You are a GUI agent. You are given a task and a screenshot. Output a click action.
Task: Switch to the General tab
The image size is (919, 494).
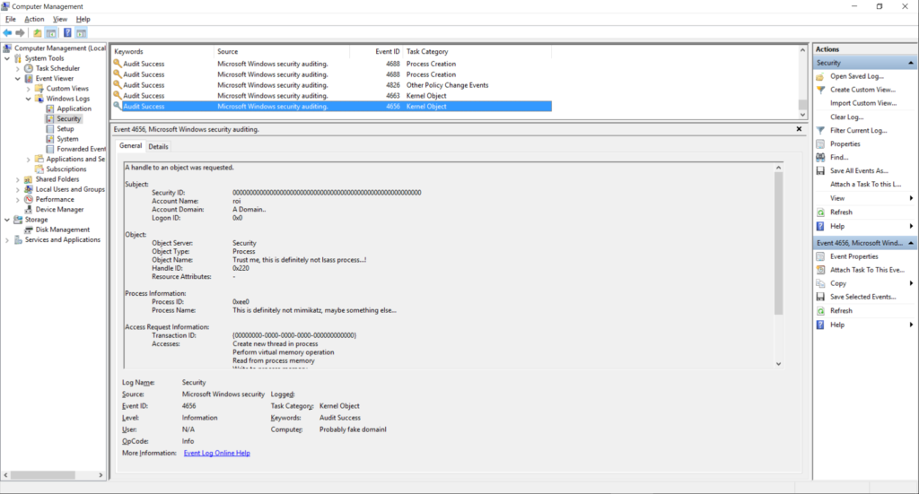pos(131,146)
